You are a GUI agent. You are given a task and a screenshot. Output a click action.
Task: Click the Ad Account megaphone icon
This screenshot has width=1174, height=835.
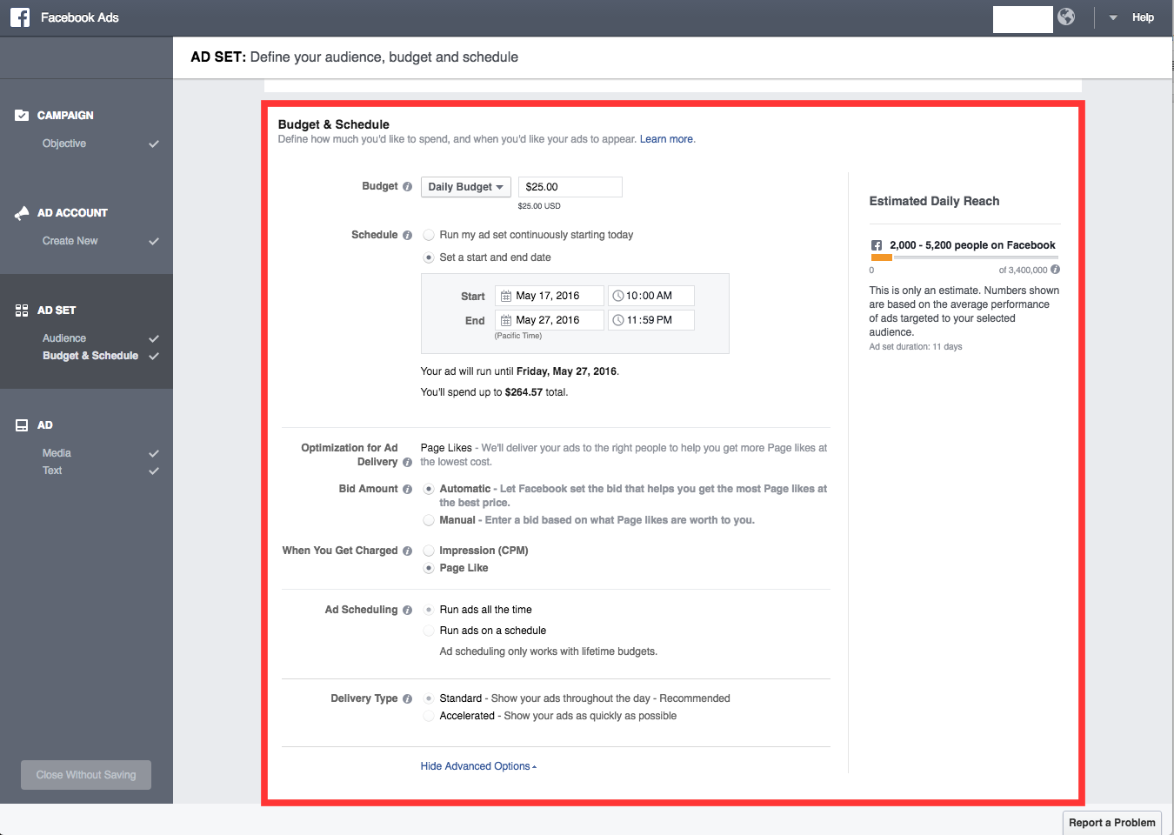22,212
